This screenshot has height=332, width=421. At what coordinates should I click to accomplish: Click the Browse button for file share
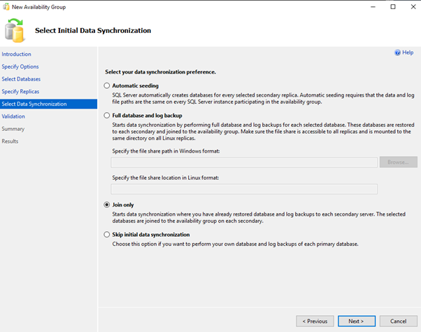398,162
